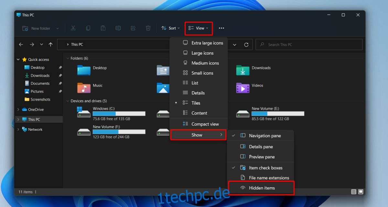Collapse the Folders (6) group
388x207 pixels.
tap(68, 58)
